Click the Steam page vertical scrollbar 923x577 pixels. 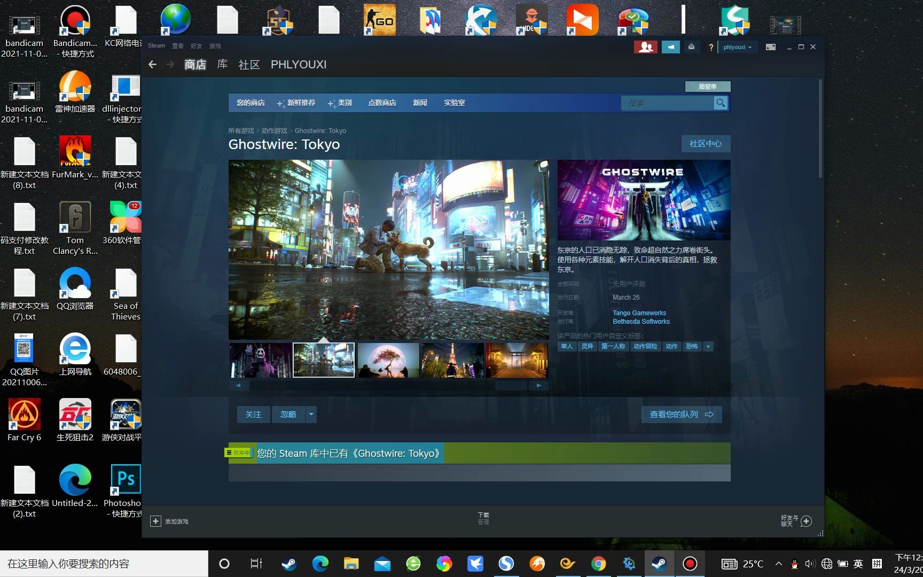[820, 128]
